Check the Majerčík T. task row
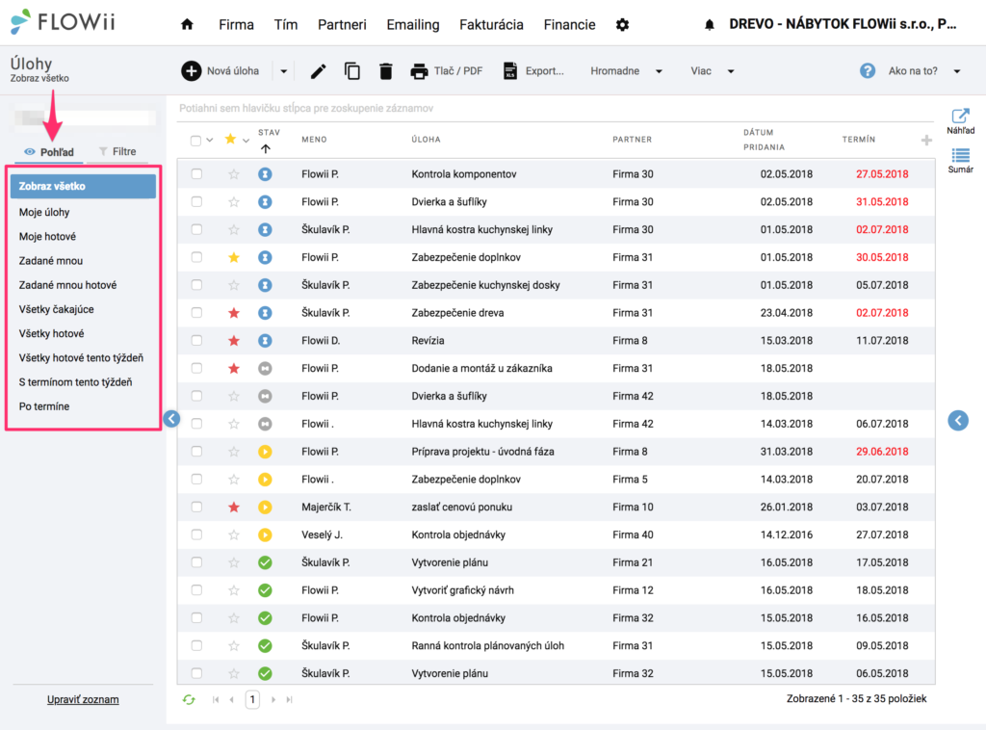The height and width of the screenshot is (730, 986). 196,507
